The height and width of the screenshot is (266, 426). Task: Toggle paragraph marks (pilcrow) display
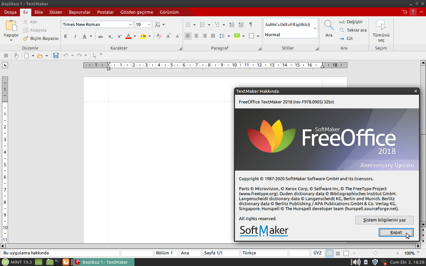pyautogui.click(x=251, y=25)
